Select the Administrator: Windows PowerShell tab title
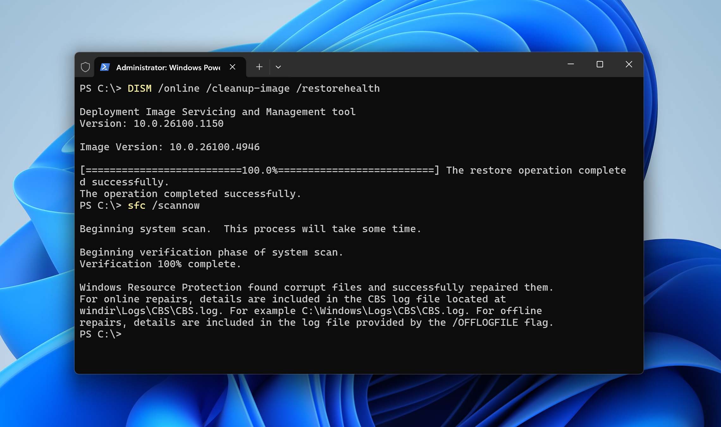The height and width of the screenshot is (427, 721). point(168,68)
